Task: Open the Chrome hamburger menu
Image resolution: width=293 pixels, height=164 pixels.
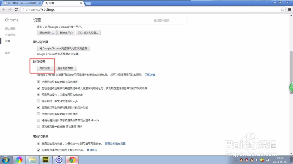Action: 290,10
